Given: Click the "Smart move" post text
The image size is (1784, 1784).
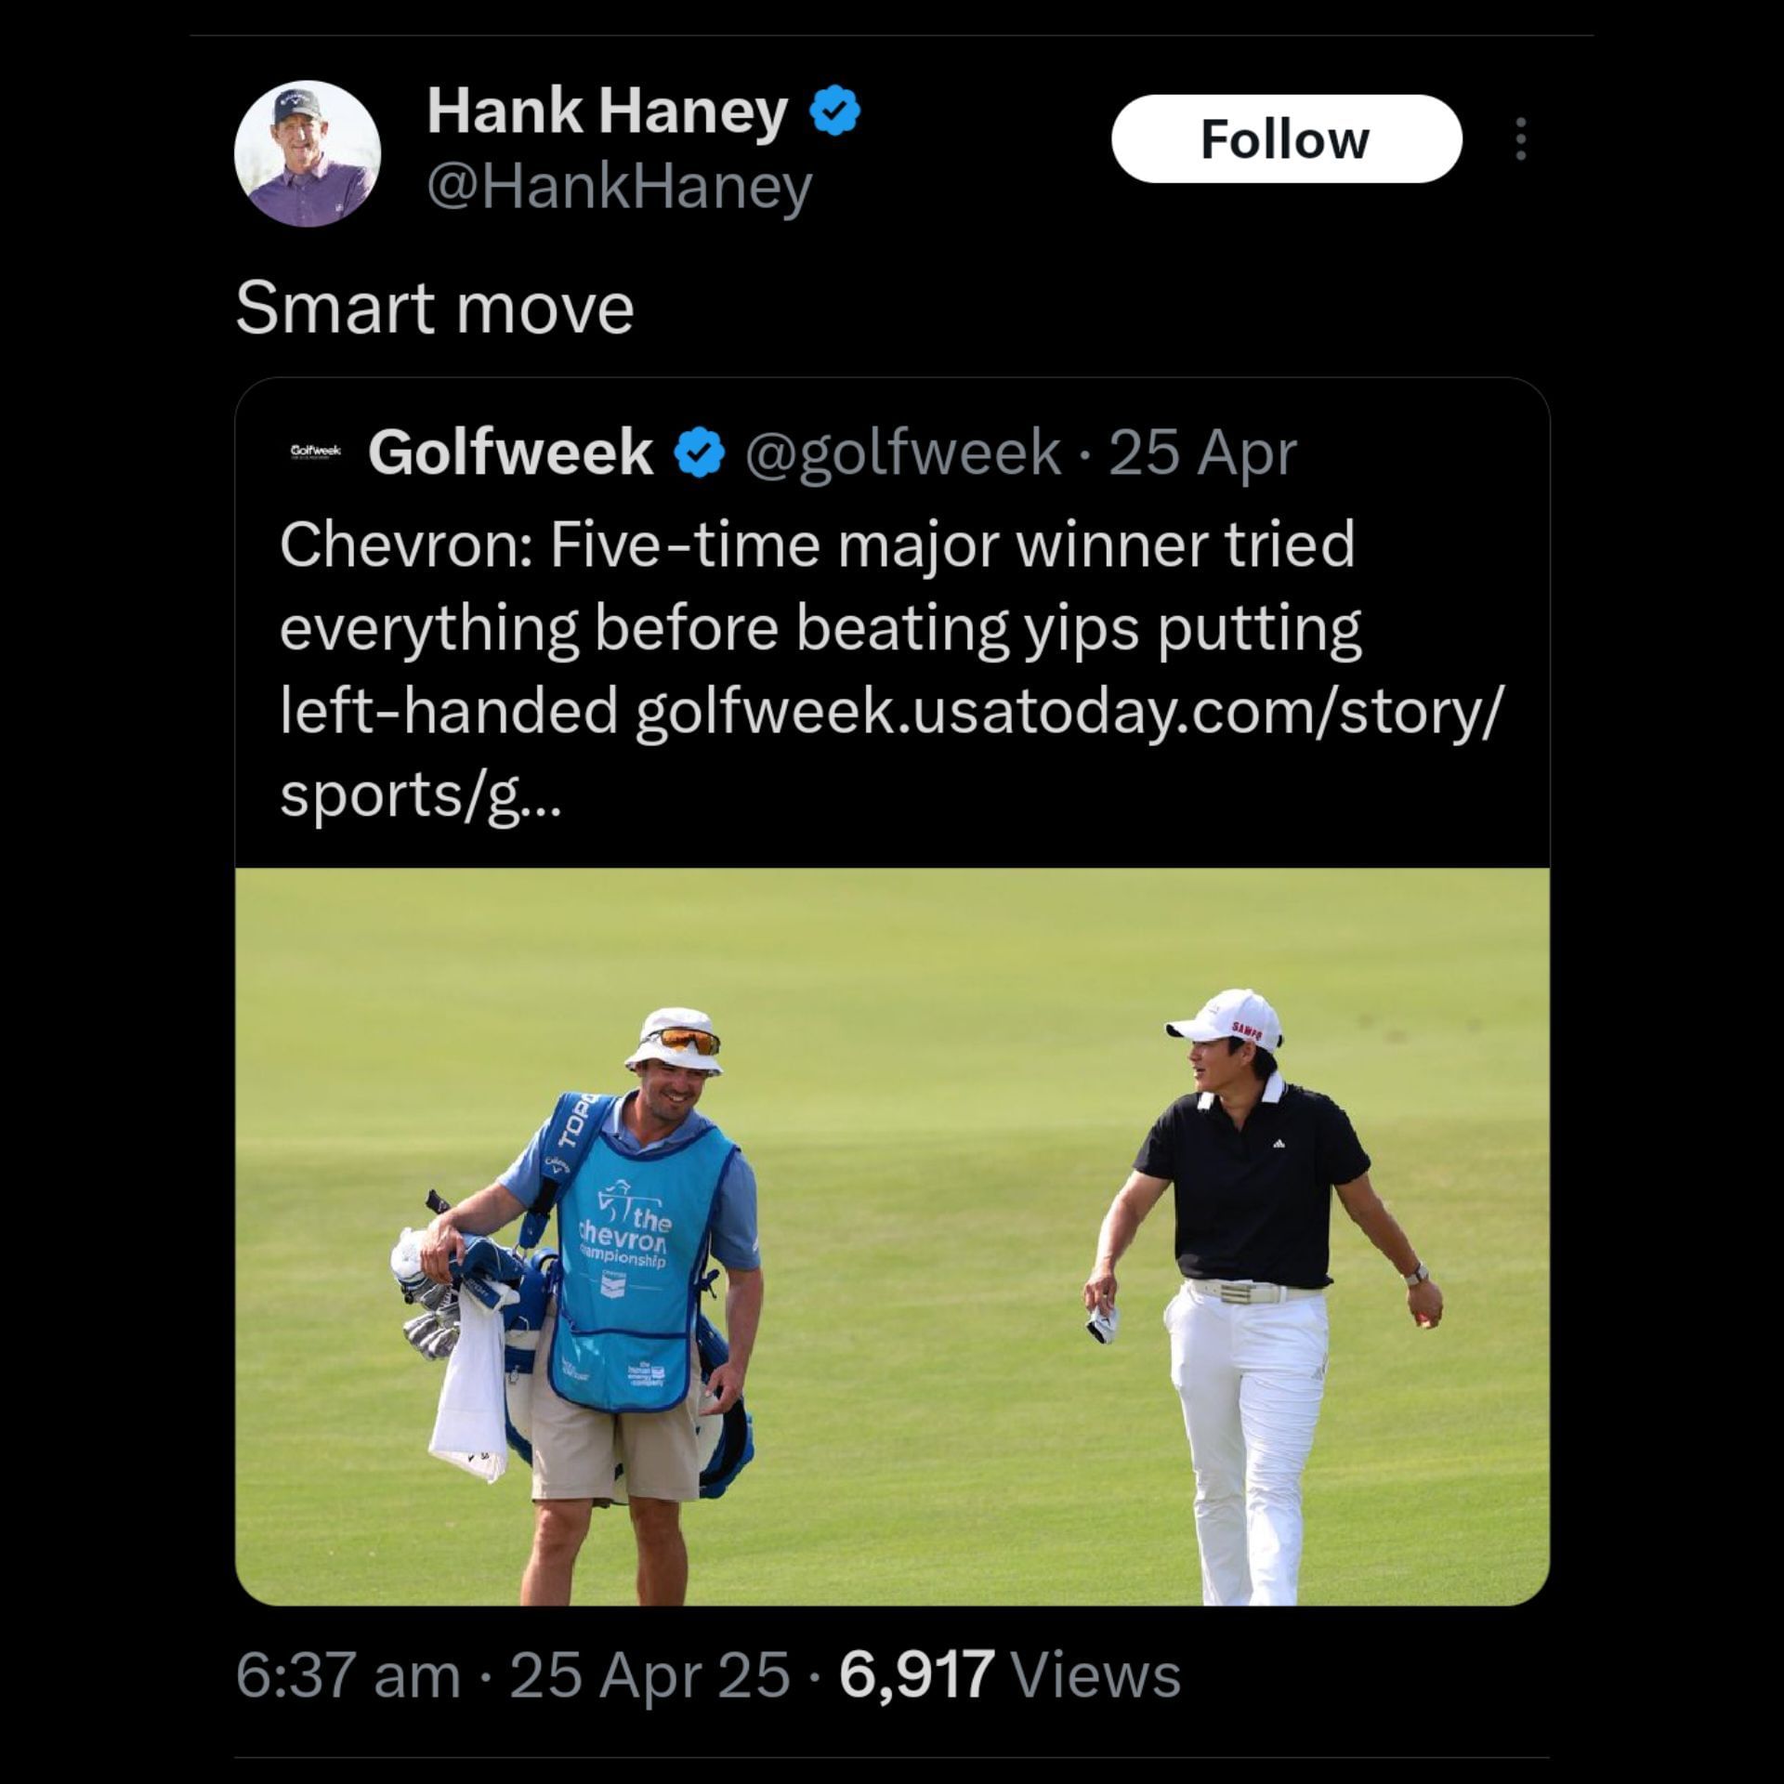Looking at the screenshot, I should [x=435, y=308].
